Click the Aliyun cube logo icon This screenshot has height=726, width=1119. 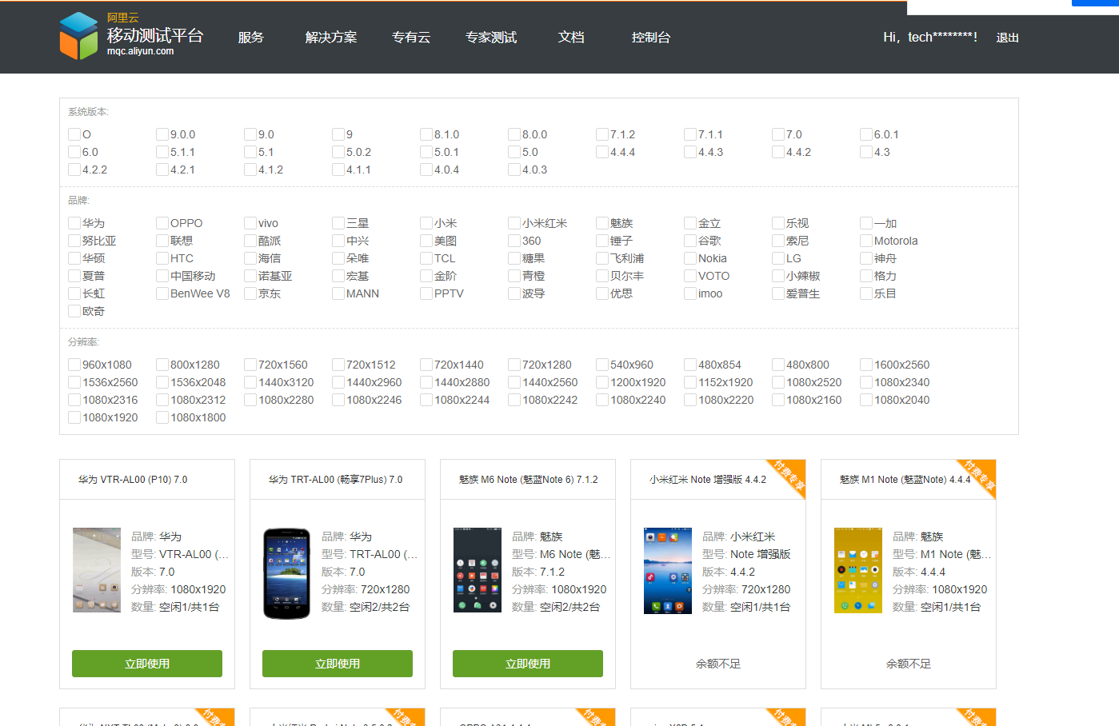[78, 36]
